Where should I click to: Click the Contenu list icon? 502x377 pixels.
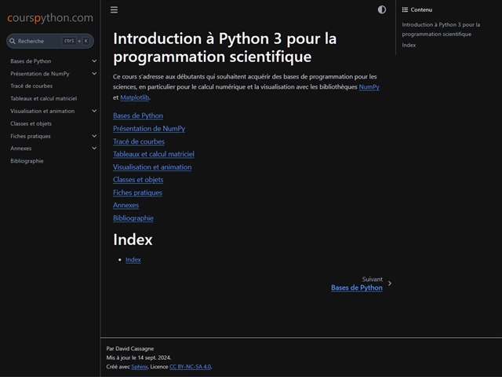tap(405, 10)
